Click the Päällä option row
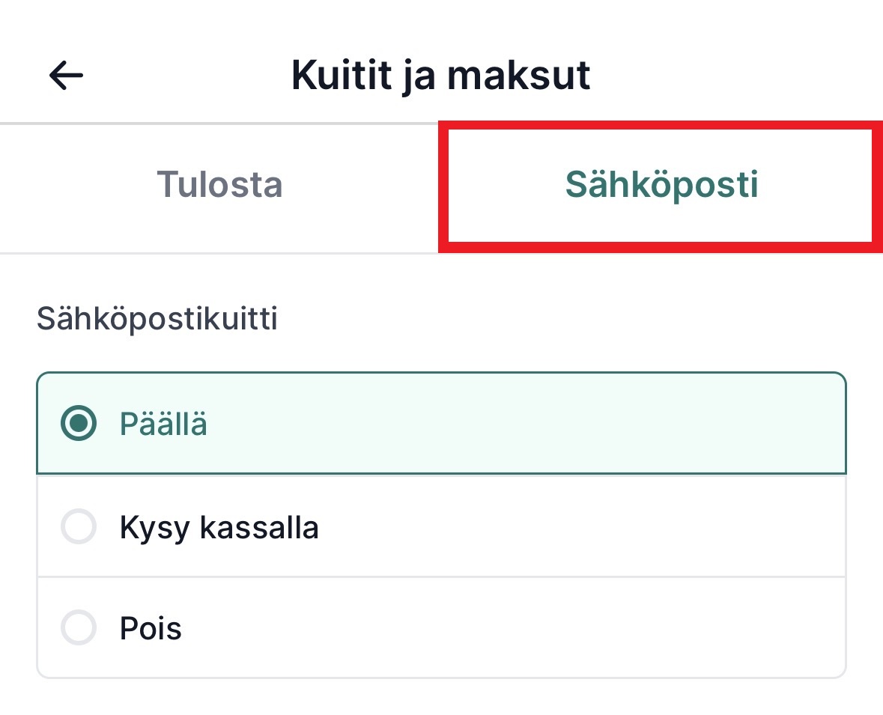 click(x=442, y=423)
